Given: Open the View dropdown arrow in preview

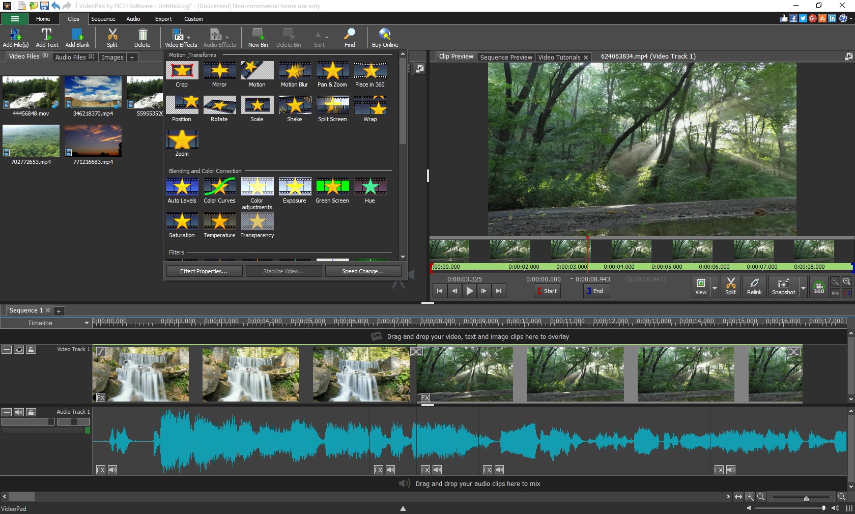Looking at the screenshot, I should point(715,288).
